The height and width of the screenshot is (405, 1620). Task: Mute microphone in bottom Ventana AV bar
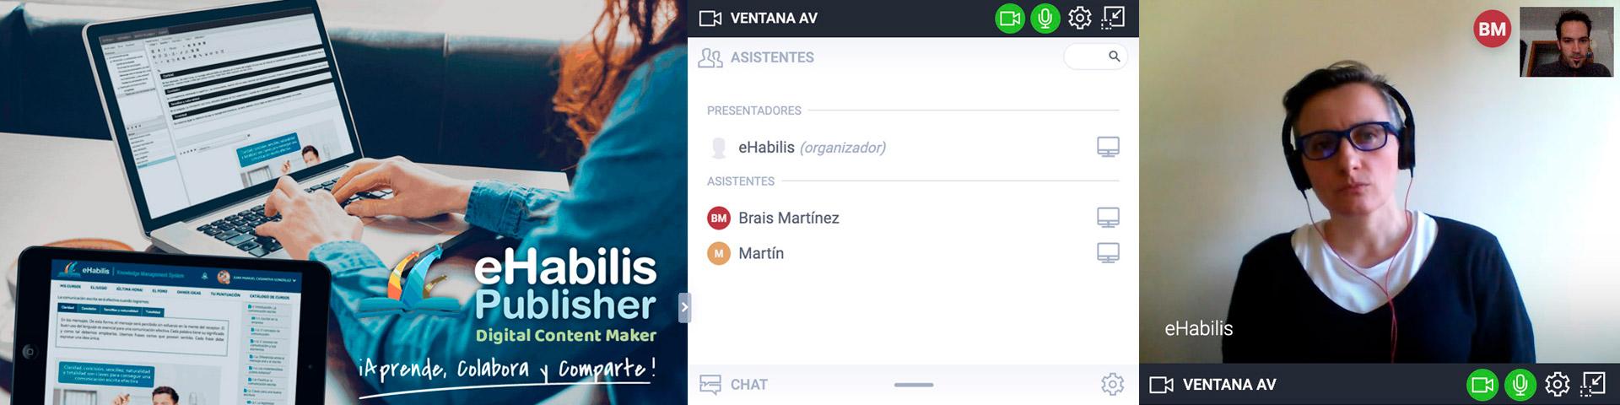point(1520,386)
